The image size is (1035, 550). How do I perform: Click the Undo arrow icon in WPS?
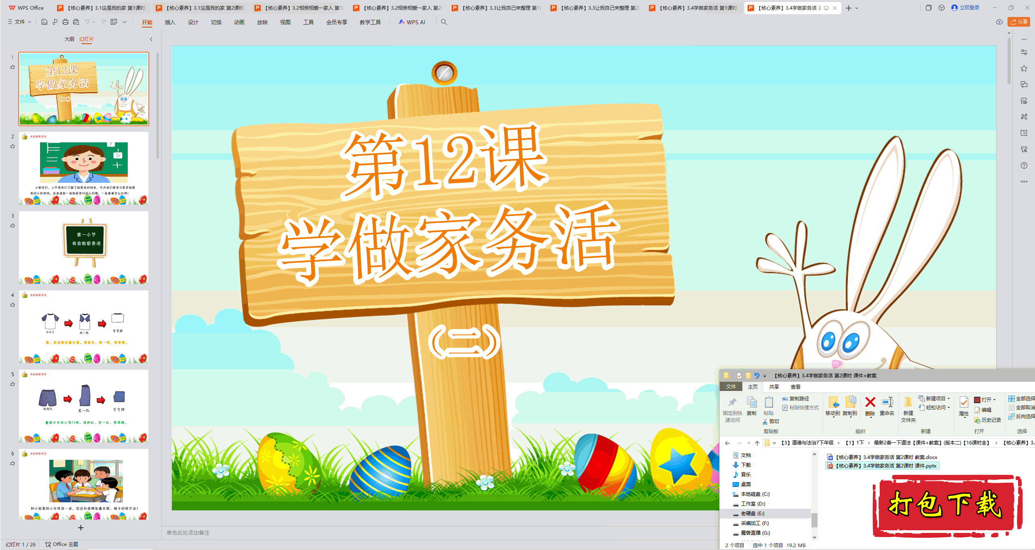(87, 22)
